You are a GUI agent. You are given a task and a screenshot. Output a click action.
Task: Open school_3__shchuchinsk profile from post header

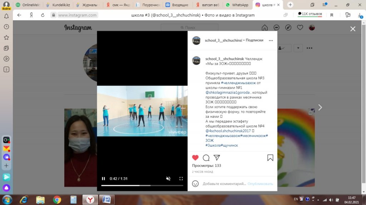[x=223, y=40]
